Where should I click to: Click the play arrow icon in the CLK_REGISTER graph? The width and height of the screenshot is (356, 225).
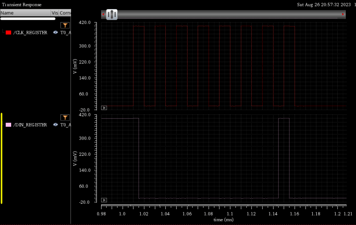pyautogui.click(x=104, y=108)
